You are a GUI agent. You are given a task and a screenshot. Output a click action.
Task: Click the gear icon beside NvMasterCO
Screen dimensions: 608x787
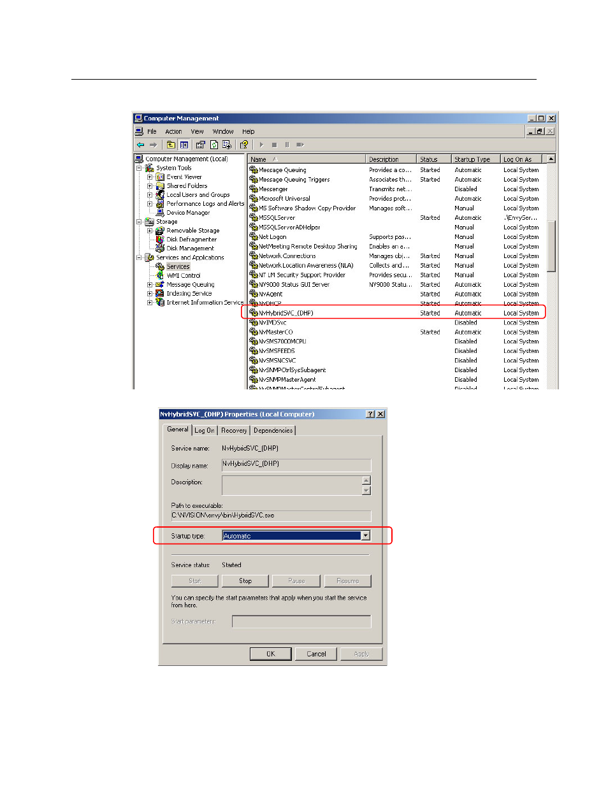click(x=253, y=332)
